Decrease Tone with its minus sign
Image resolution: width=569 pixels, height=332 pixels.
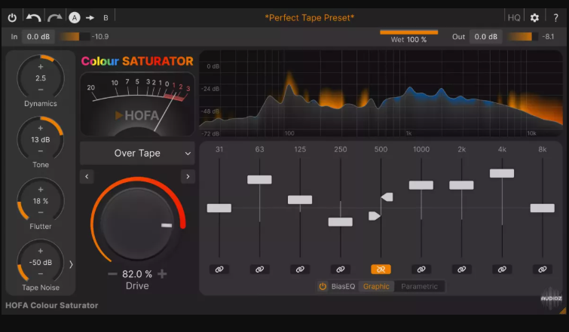coord(41,151)
